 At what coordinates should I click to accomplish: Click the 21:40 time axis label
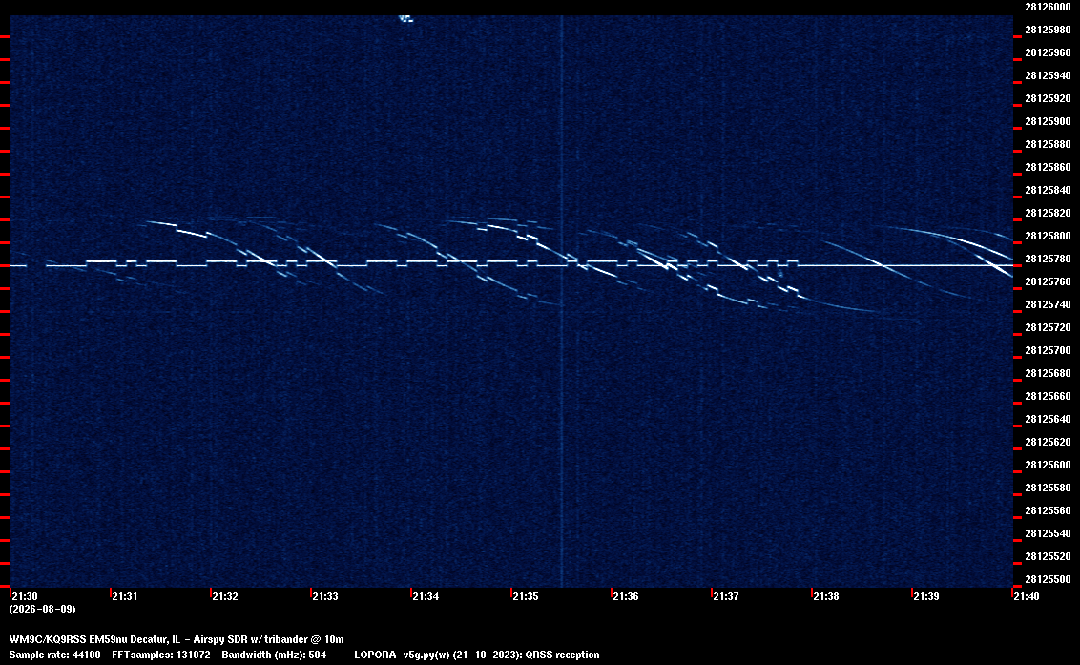1027,596
